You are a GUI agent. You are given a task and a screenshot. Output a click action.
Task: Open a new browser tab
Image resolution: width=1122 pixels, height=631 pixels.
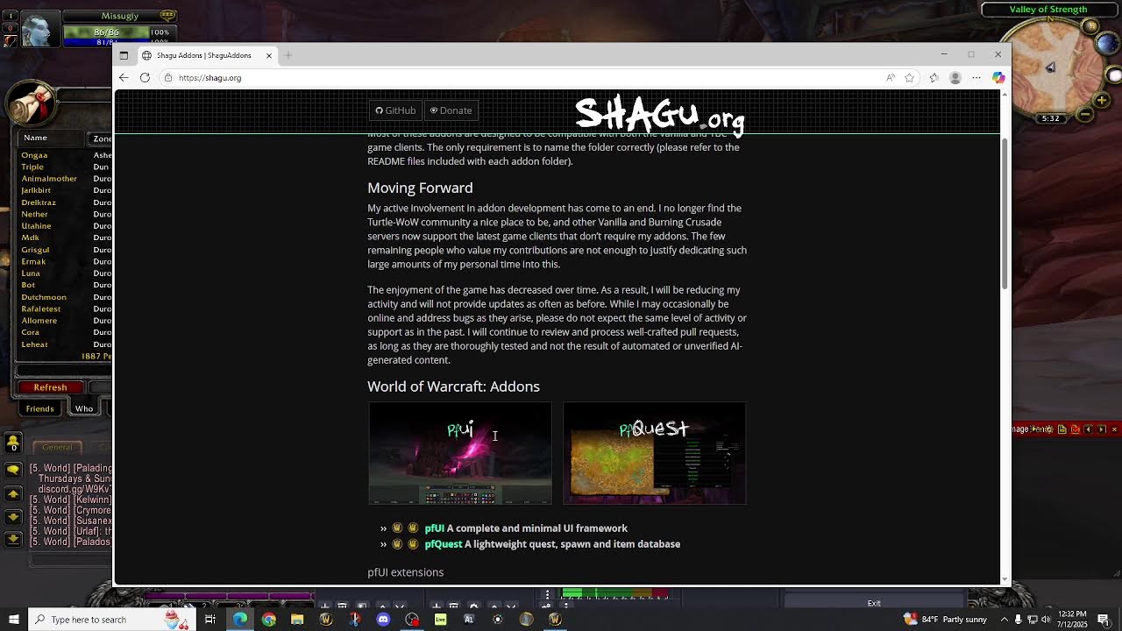[x=288, y=55]
